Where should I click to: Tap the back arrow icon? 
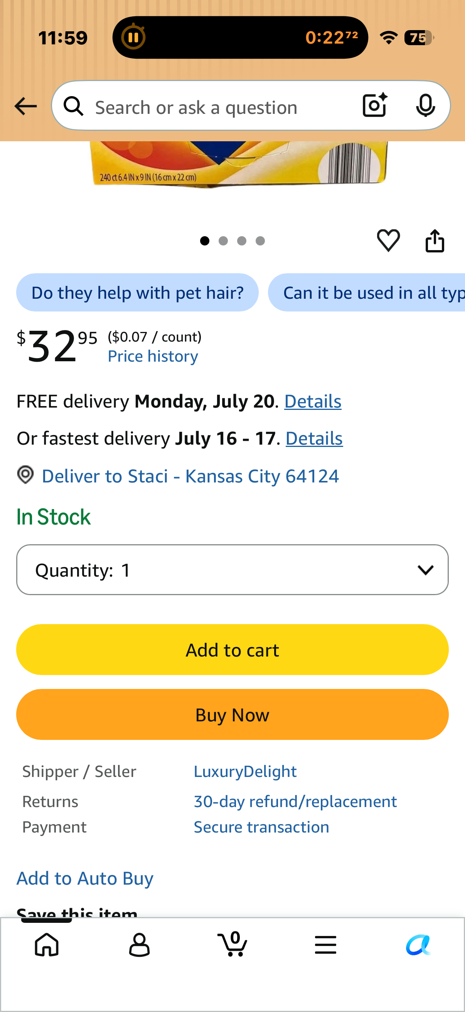[x=25, y=106]
